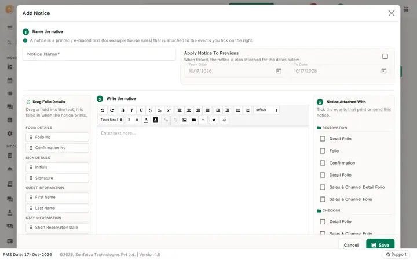This screenshot has height=260, width=417.
Task: Click the PMS Date status text
Action: pos(27,254)
